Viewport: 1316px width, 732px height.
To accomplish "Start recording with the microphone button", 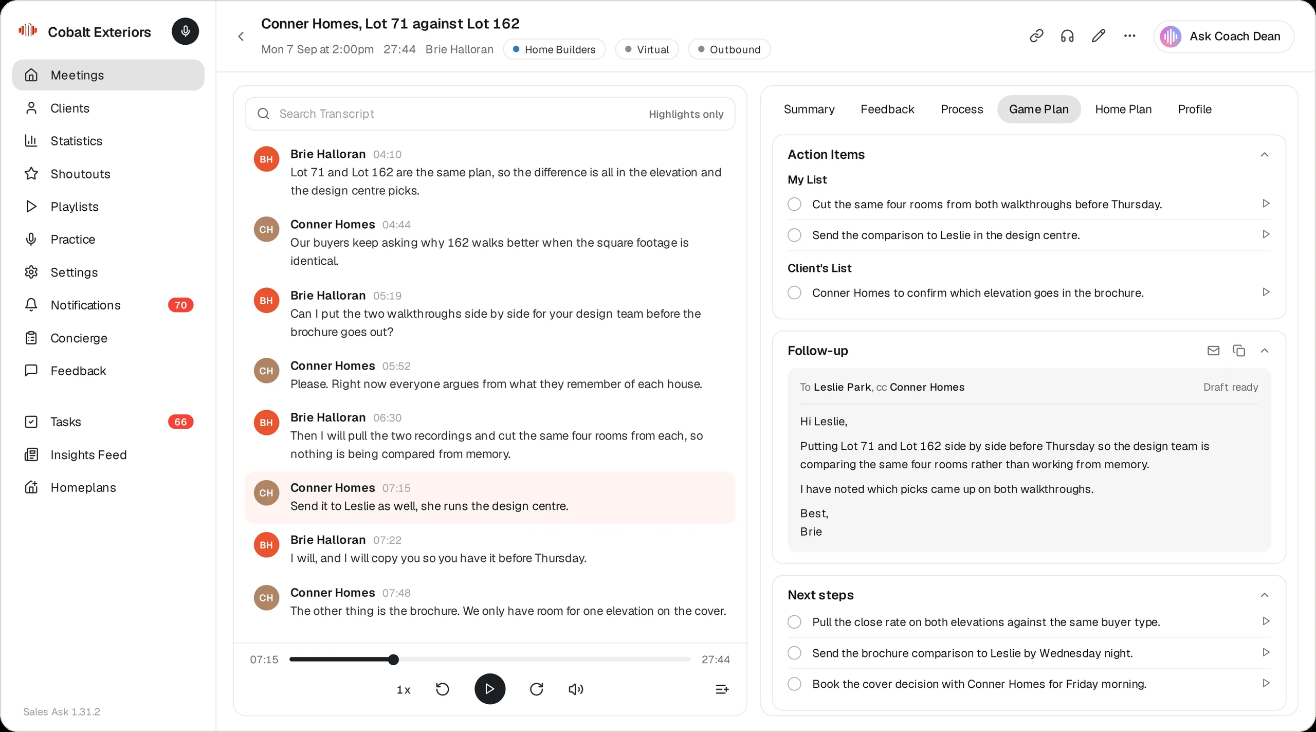I will (x=185, y=31).
